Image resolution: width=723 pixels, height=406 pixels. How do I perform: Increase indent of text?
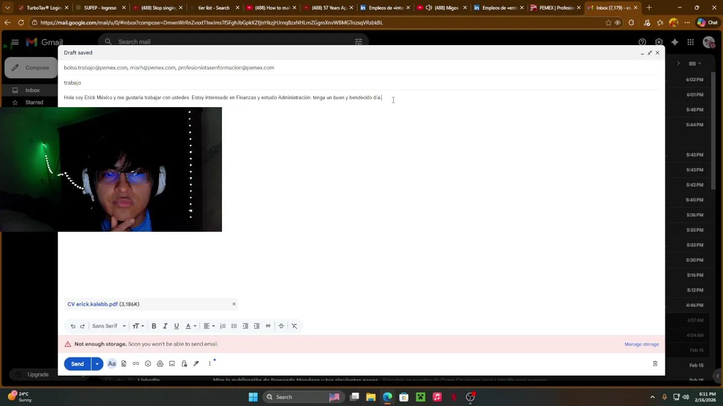click(x=256, y=326)
